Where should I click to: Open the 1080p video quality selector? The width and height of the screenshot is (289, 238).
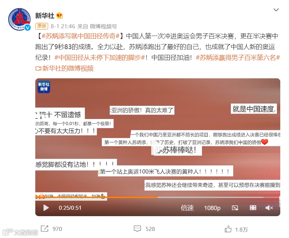212,208
